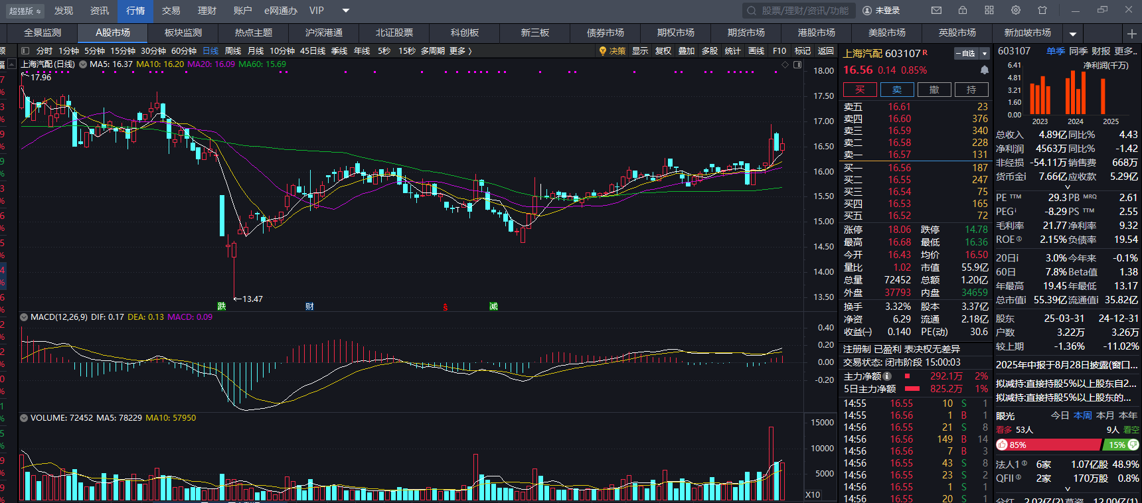Open the 资讯 menu

(x=100, y=11)
